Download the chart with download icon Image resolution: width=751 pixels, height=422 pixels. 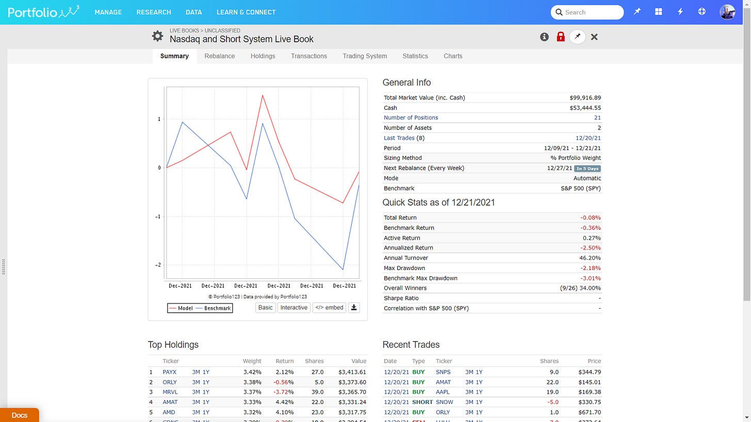(354, 308)
